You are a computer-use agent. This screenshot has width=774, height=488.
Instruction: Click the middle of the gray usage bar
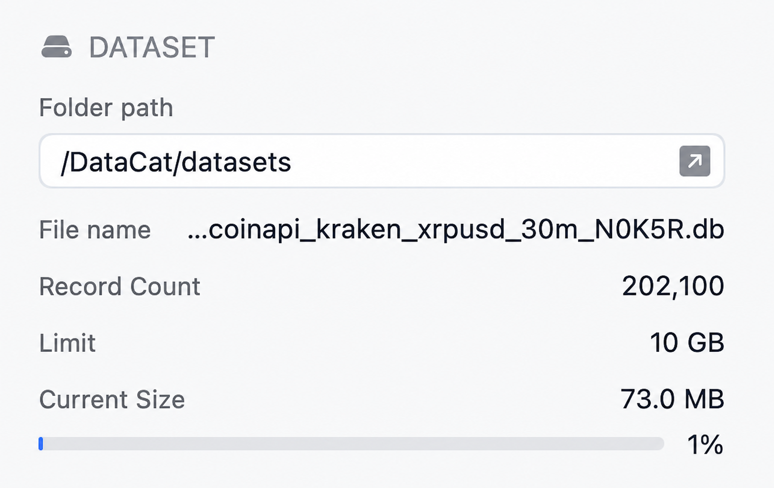click(x=351, y=443)
